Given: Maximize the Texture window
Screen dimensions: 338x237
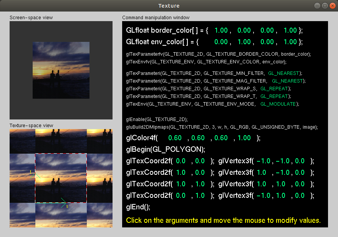Looking at the screenshot, I should pos(325,6).
